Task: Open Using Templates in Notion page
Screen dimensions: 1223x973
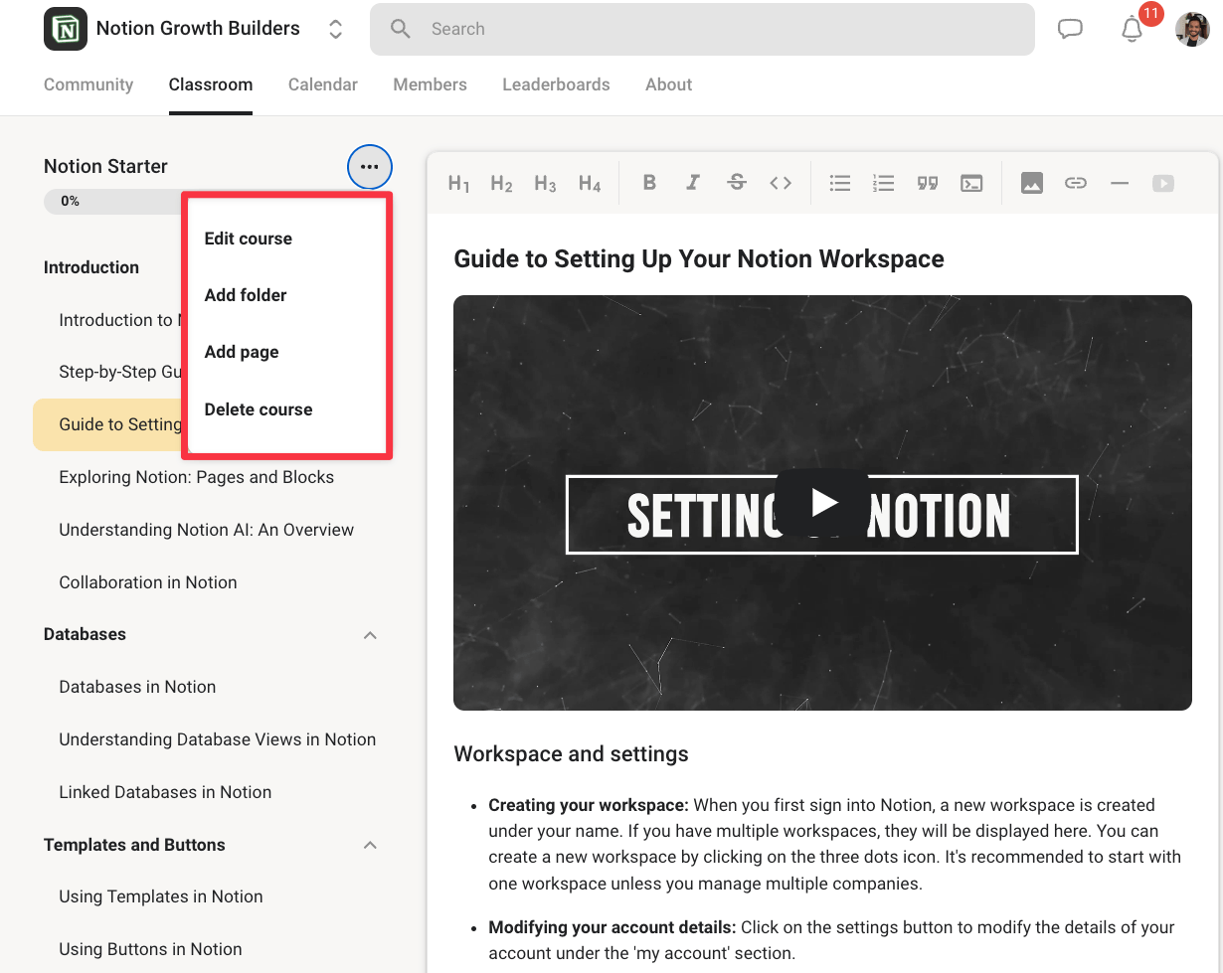Action: pos(161,896)
